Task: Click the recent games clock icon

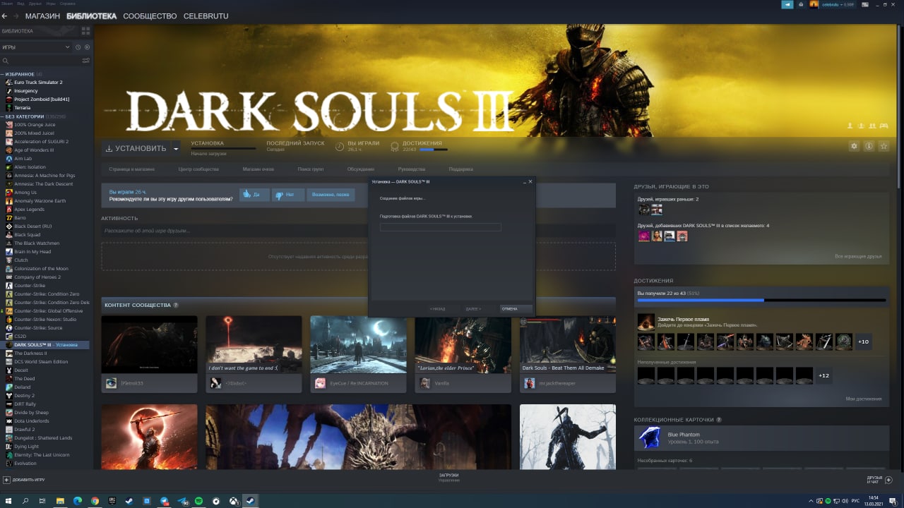Action: pyautogui.click(x=78, y=47)
